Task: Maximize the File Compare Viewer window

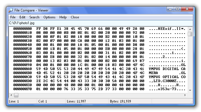Action: click(x=177, y=9)
